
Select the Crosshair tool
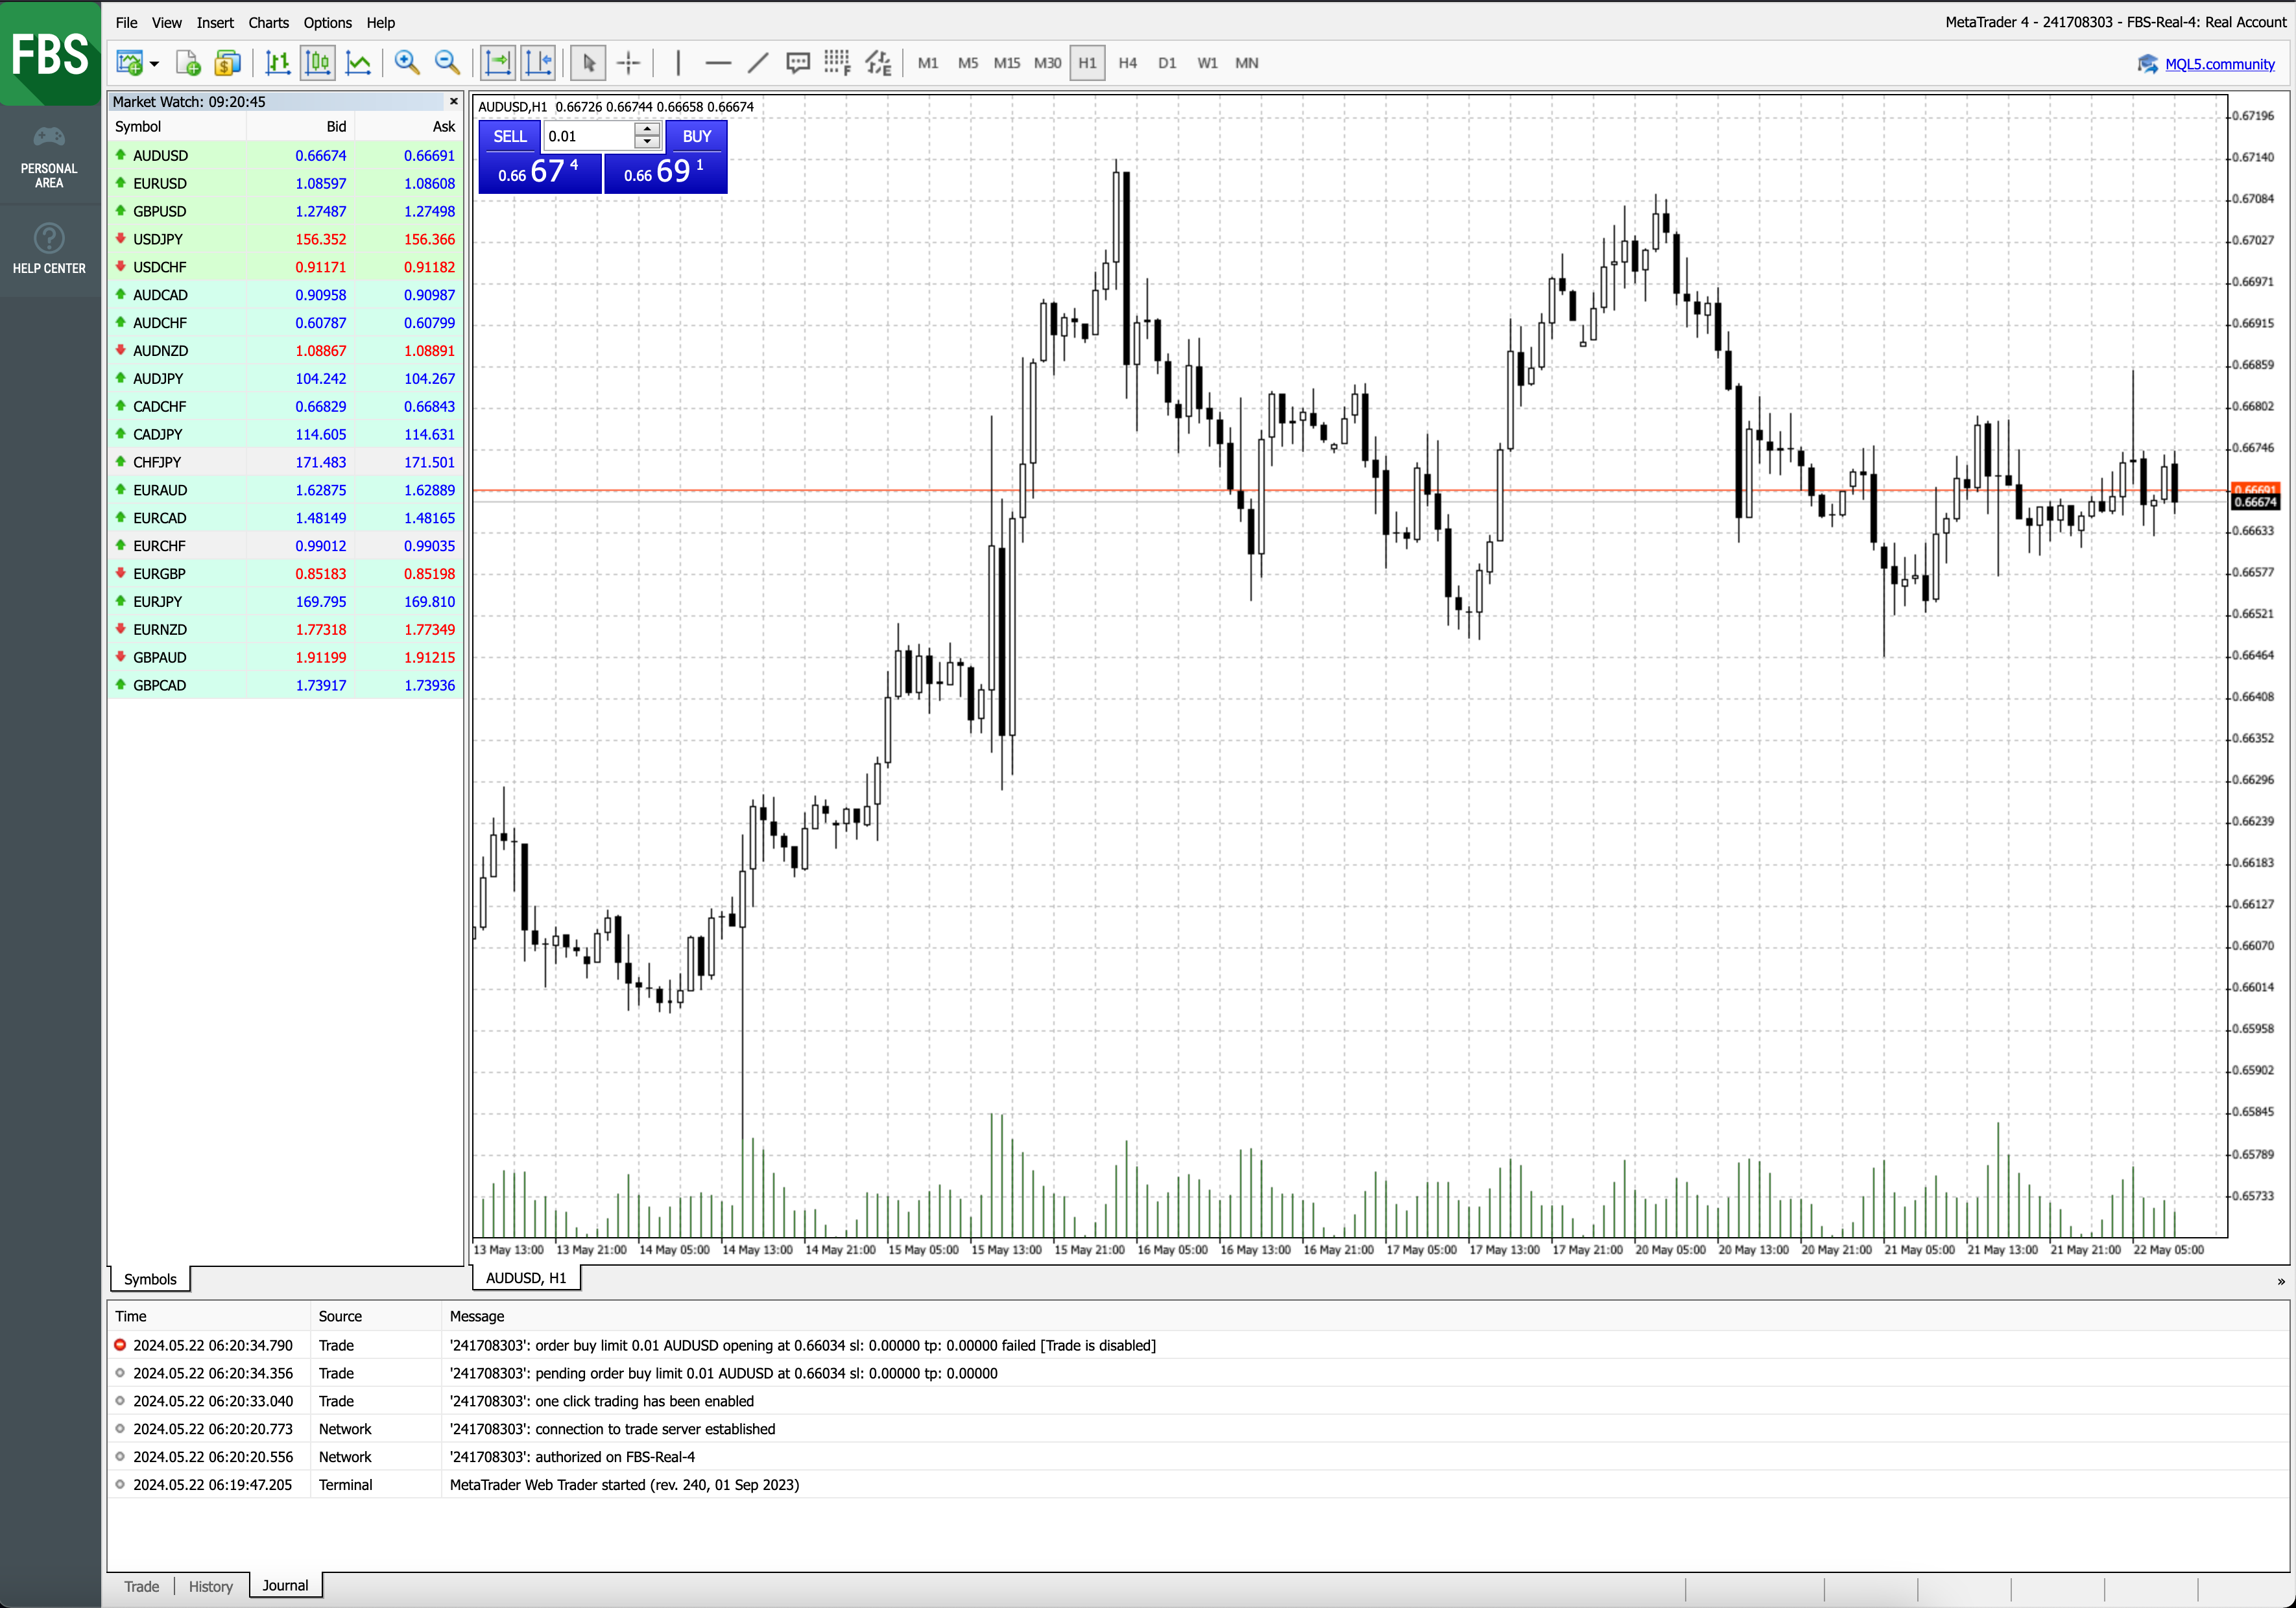pyautogui.click(x=628, y=63)
